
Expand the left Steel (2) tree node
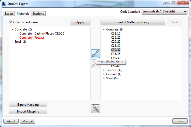[12, 42]
